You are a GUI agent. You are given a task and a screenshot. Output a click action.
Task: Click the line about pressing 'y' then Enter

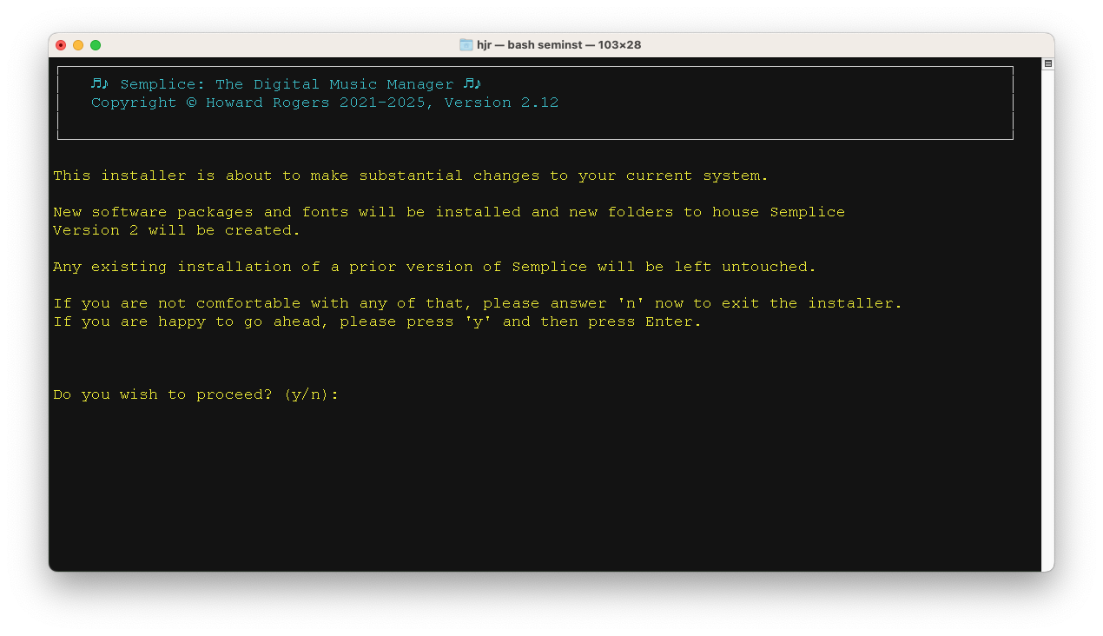coord(377,321)
